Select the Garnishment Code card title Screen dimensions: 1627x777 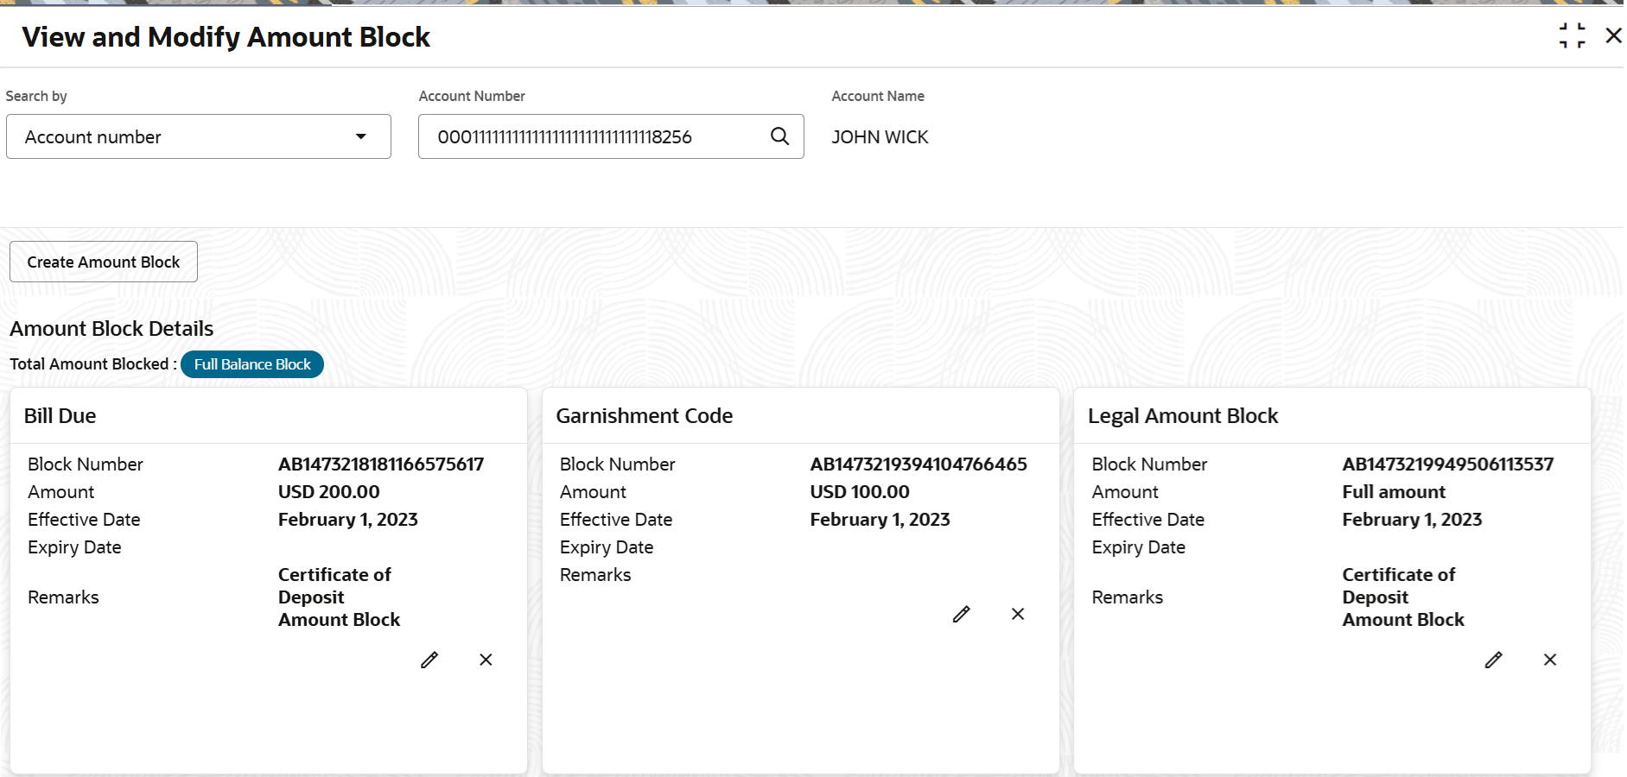645,416
